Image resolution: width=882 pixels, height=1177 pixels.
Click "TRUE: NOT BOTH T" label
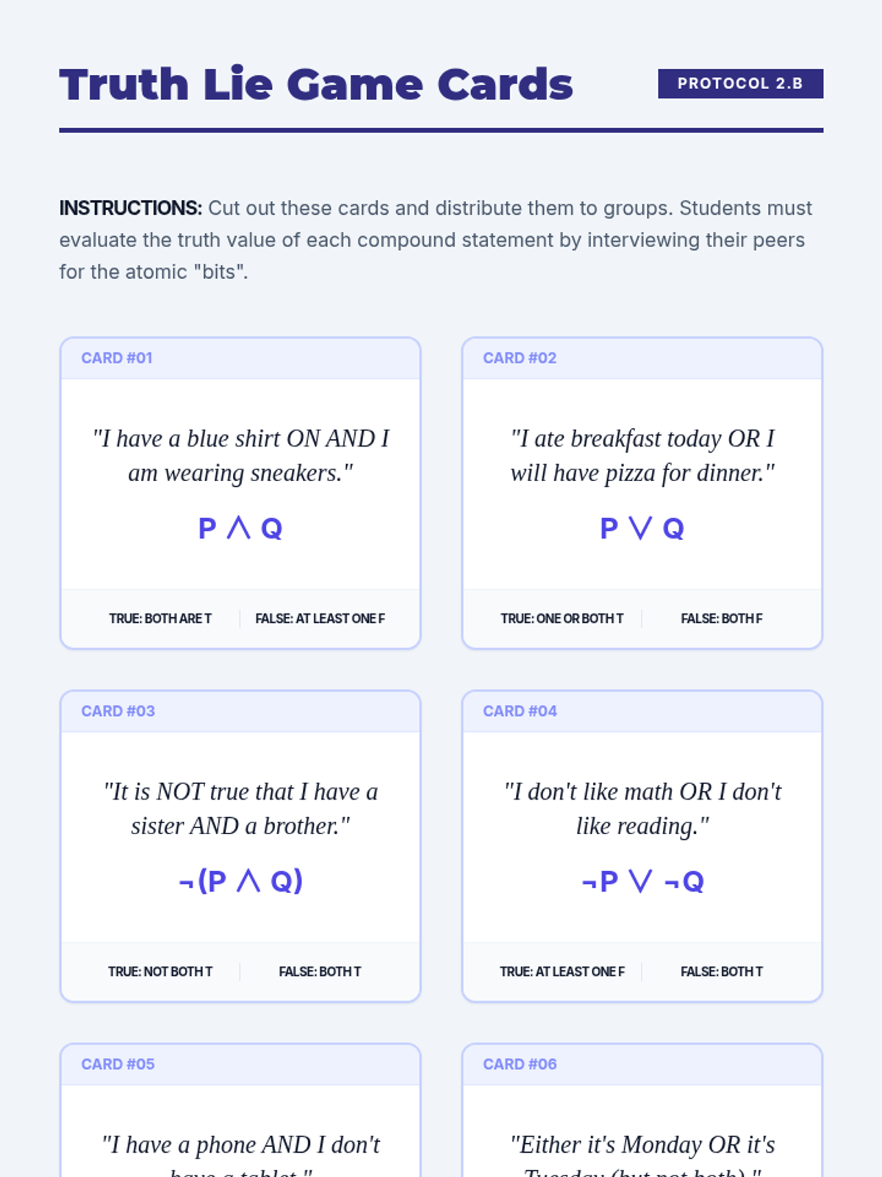160,972
